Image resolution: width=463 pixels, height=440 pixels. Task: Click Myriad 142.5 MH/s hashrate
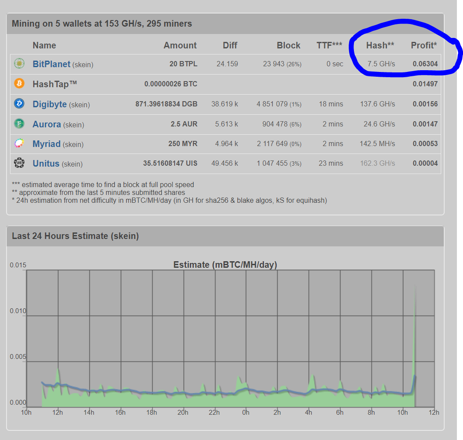pos(377,144)
